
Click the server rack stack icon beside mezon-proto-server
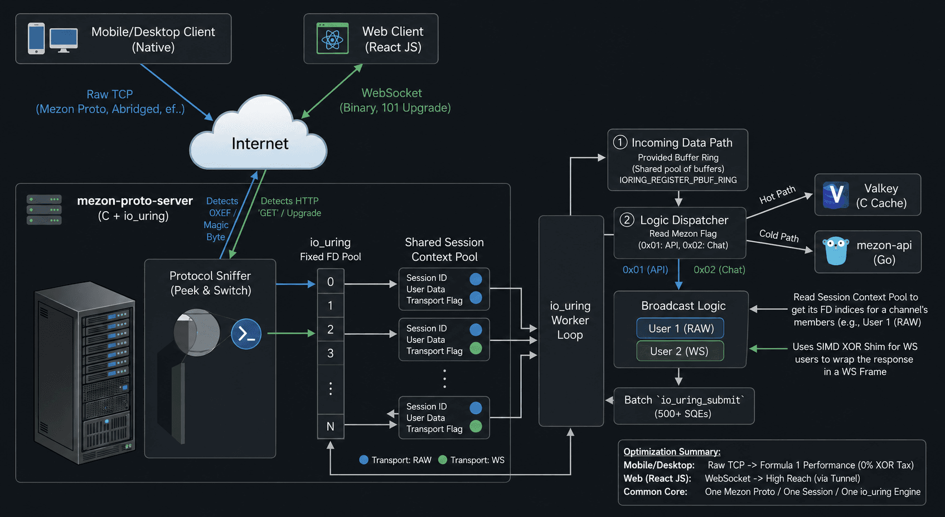(x=44, y=210)
